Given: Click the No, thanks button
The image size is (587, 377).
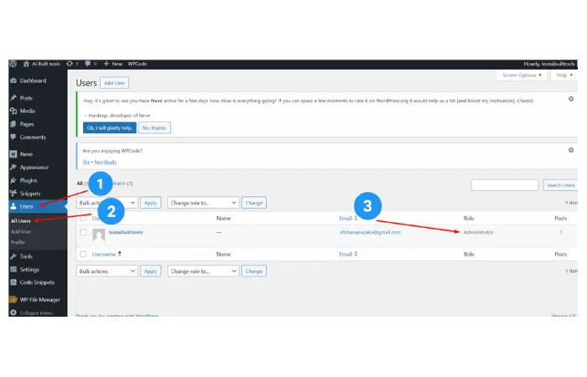Looking at the screenshot, I should point(154,128).
